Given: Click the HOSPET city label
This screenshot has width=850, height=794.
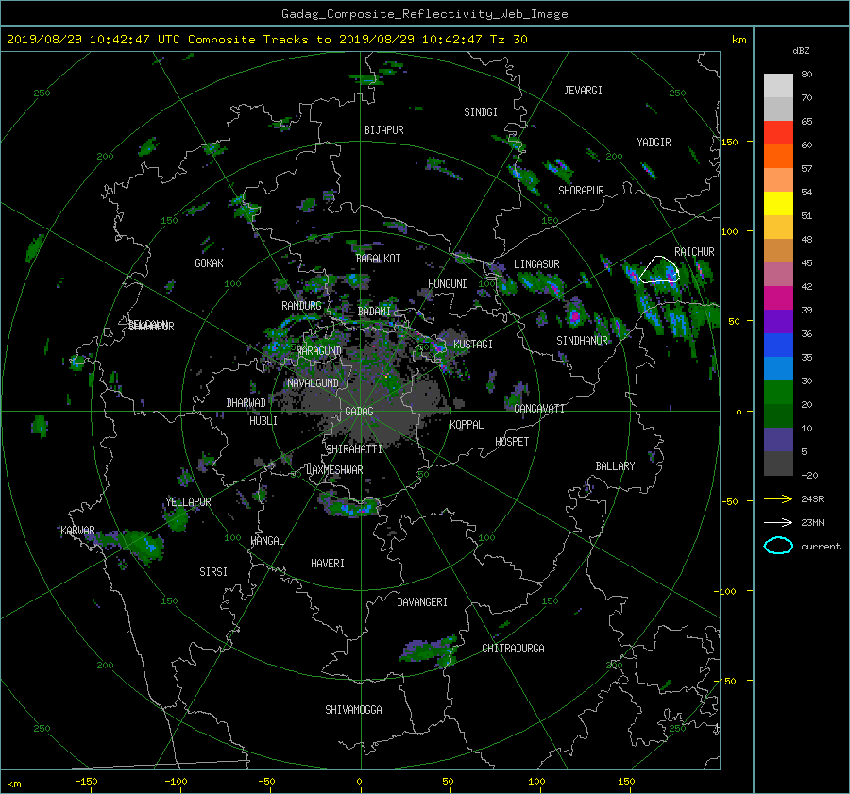Looking at the screenshot, I should (x=512, y=442).
